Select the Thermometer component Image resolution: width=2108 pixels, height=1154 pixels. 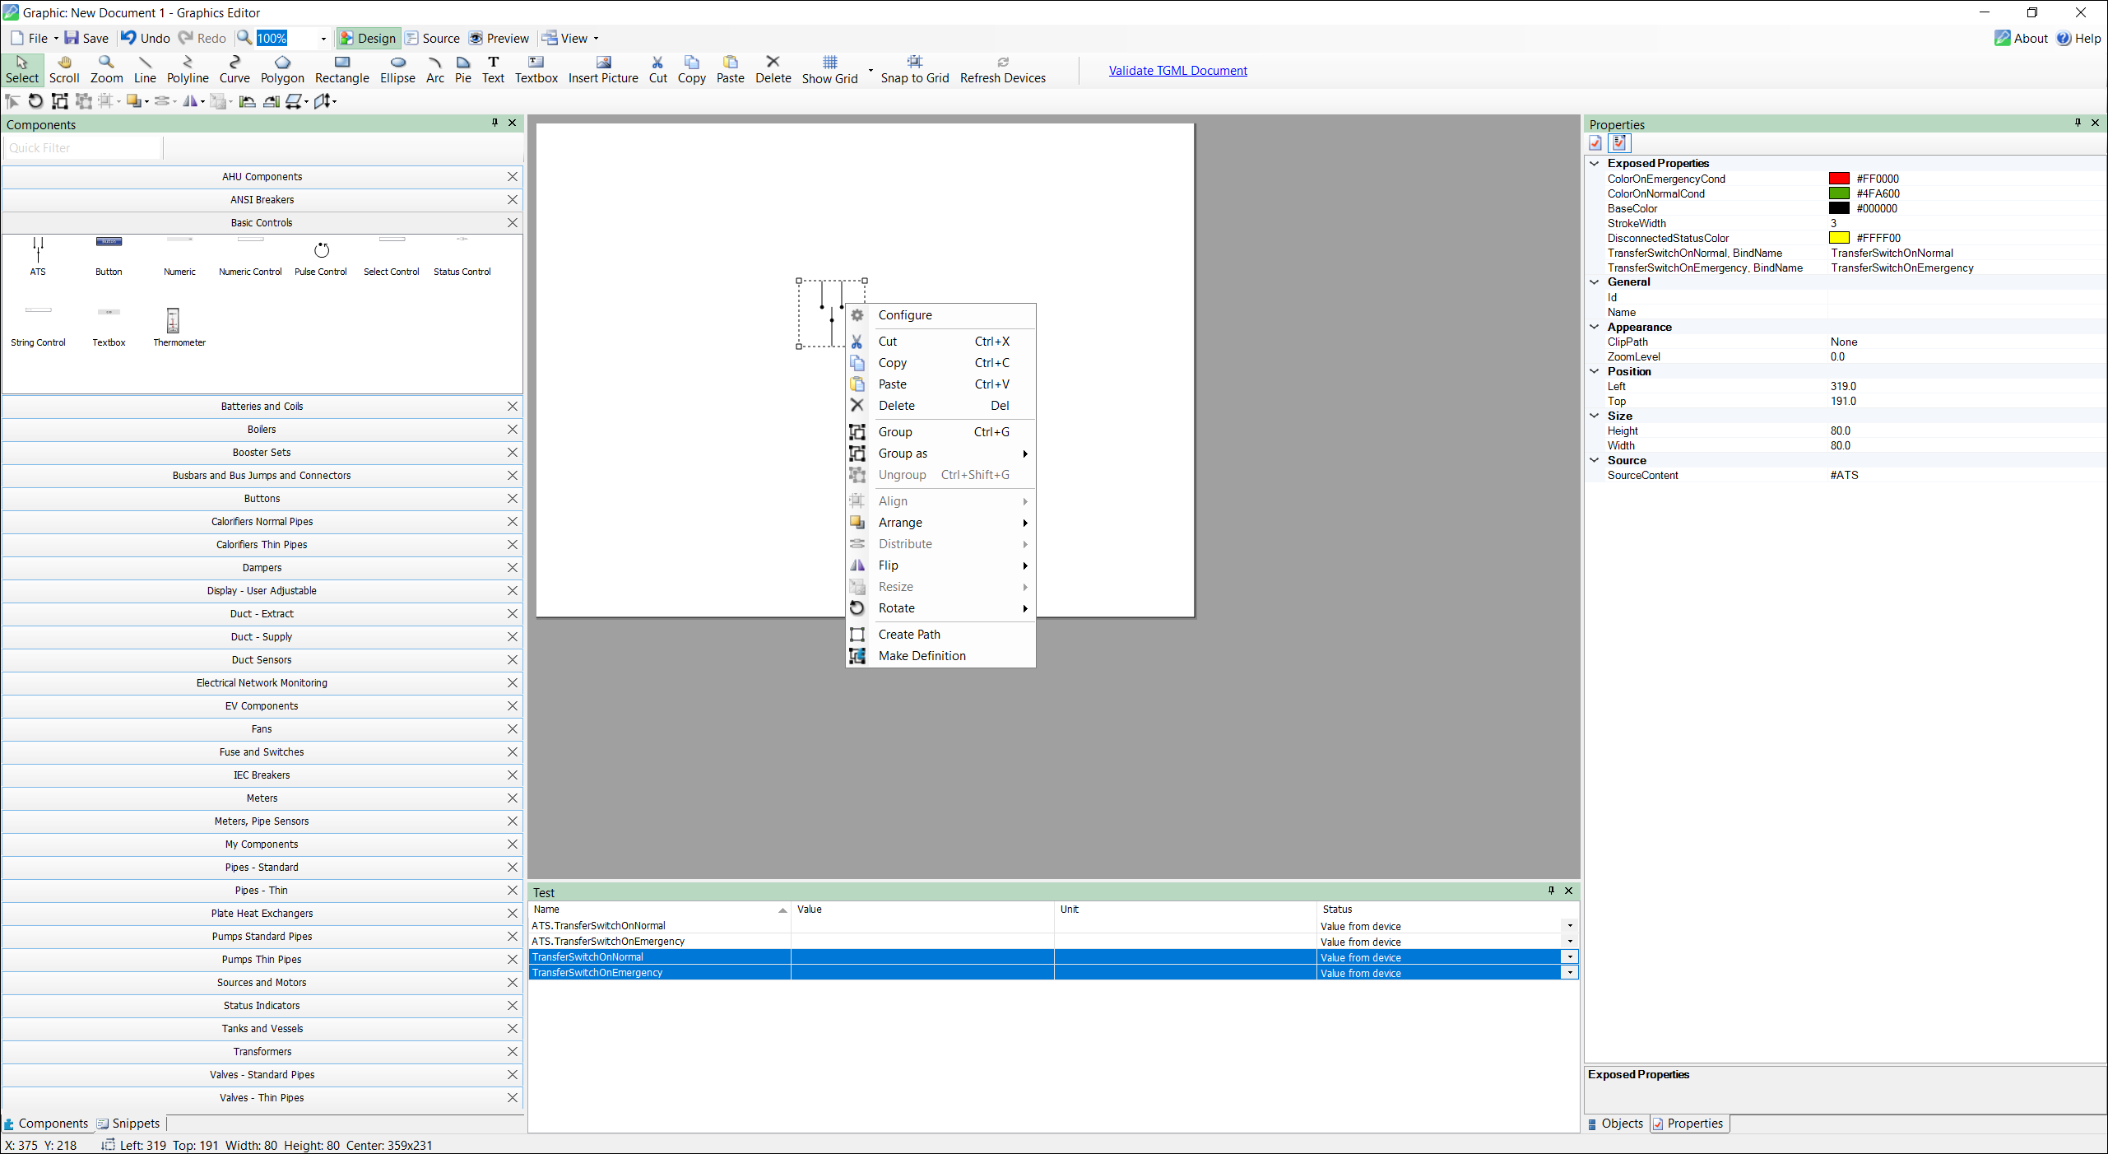click(179, 325)
